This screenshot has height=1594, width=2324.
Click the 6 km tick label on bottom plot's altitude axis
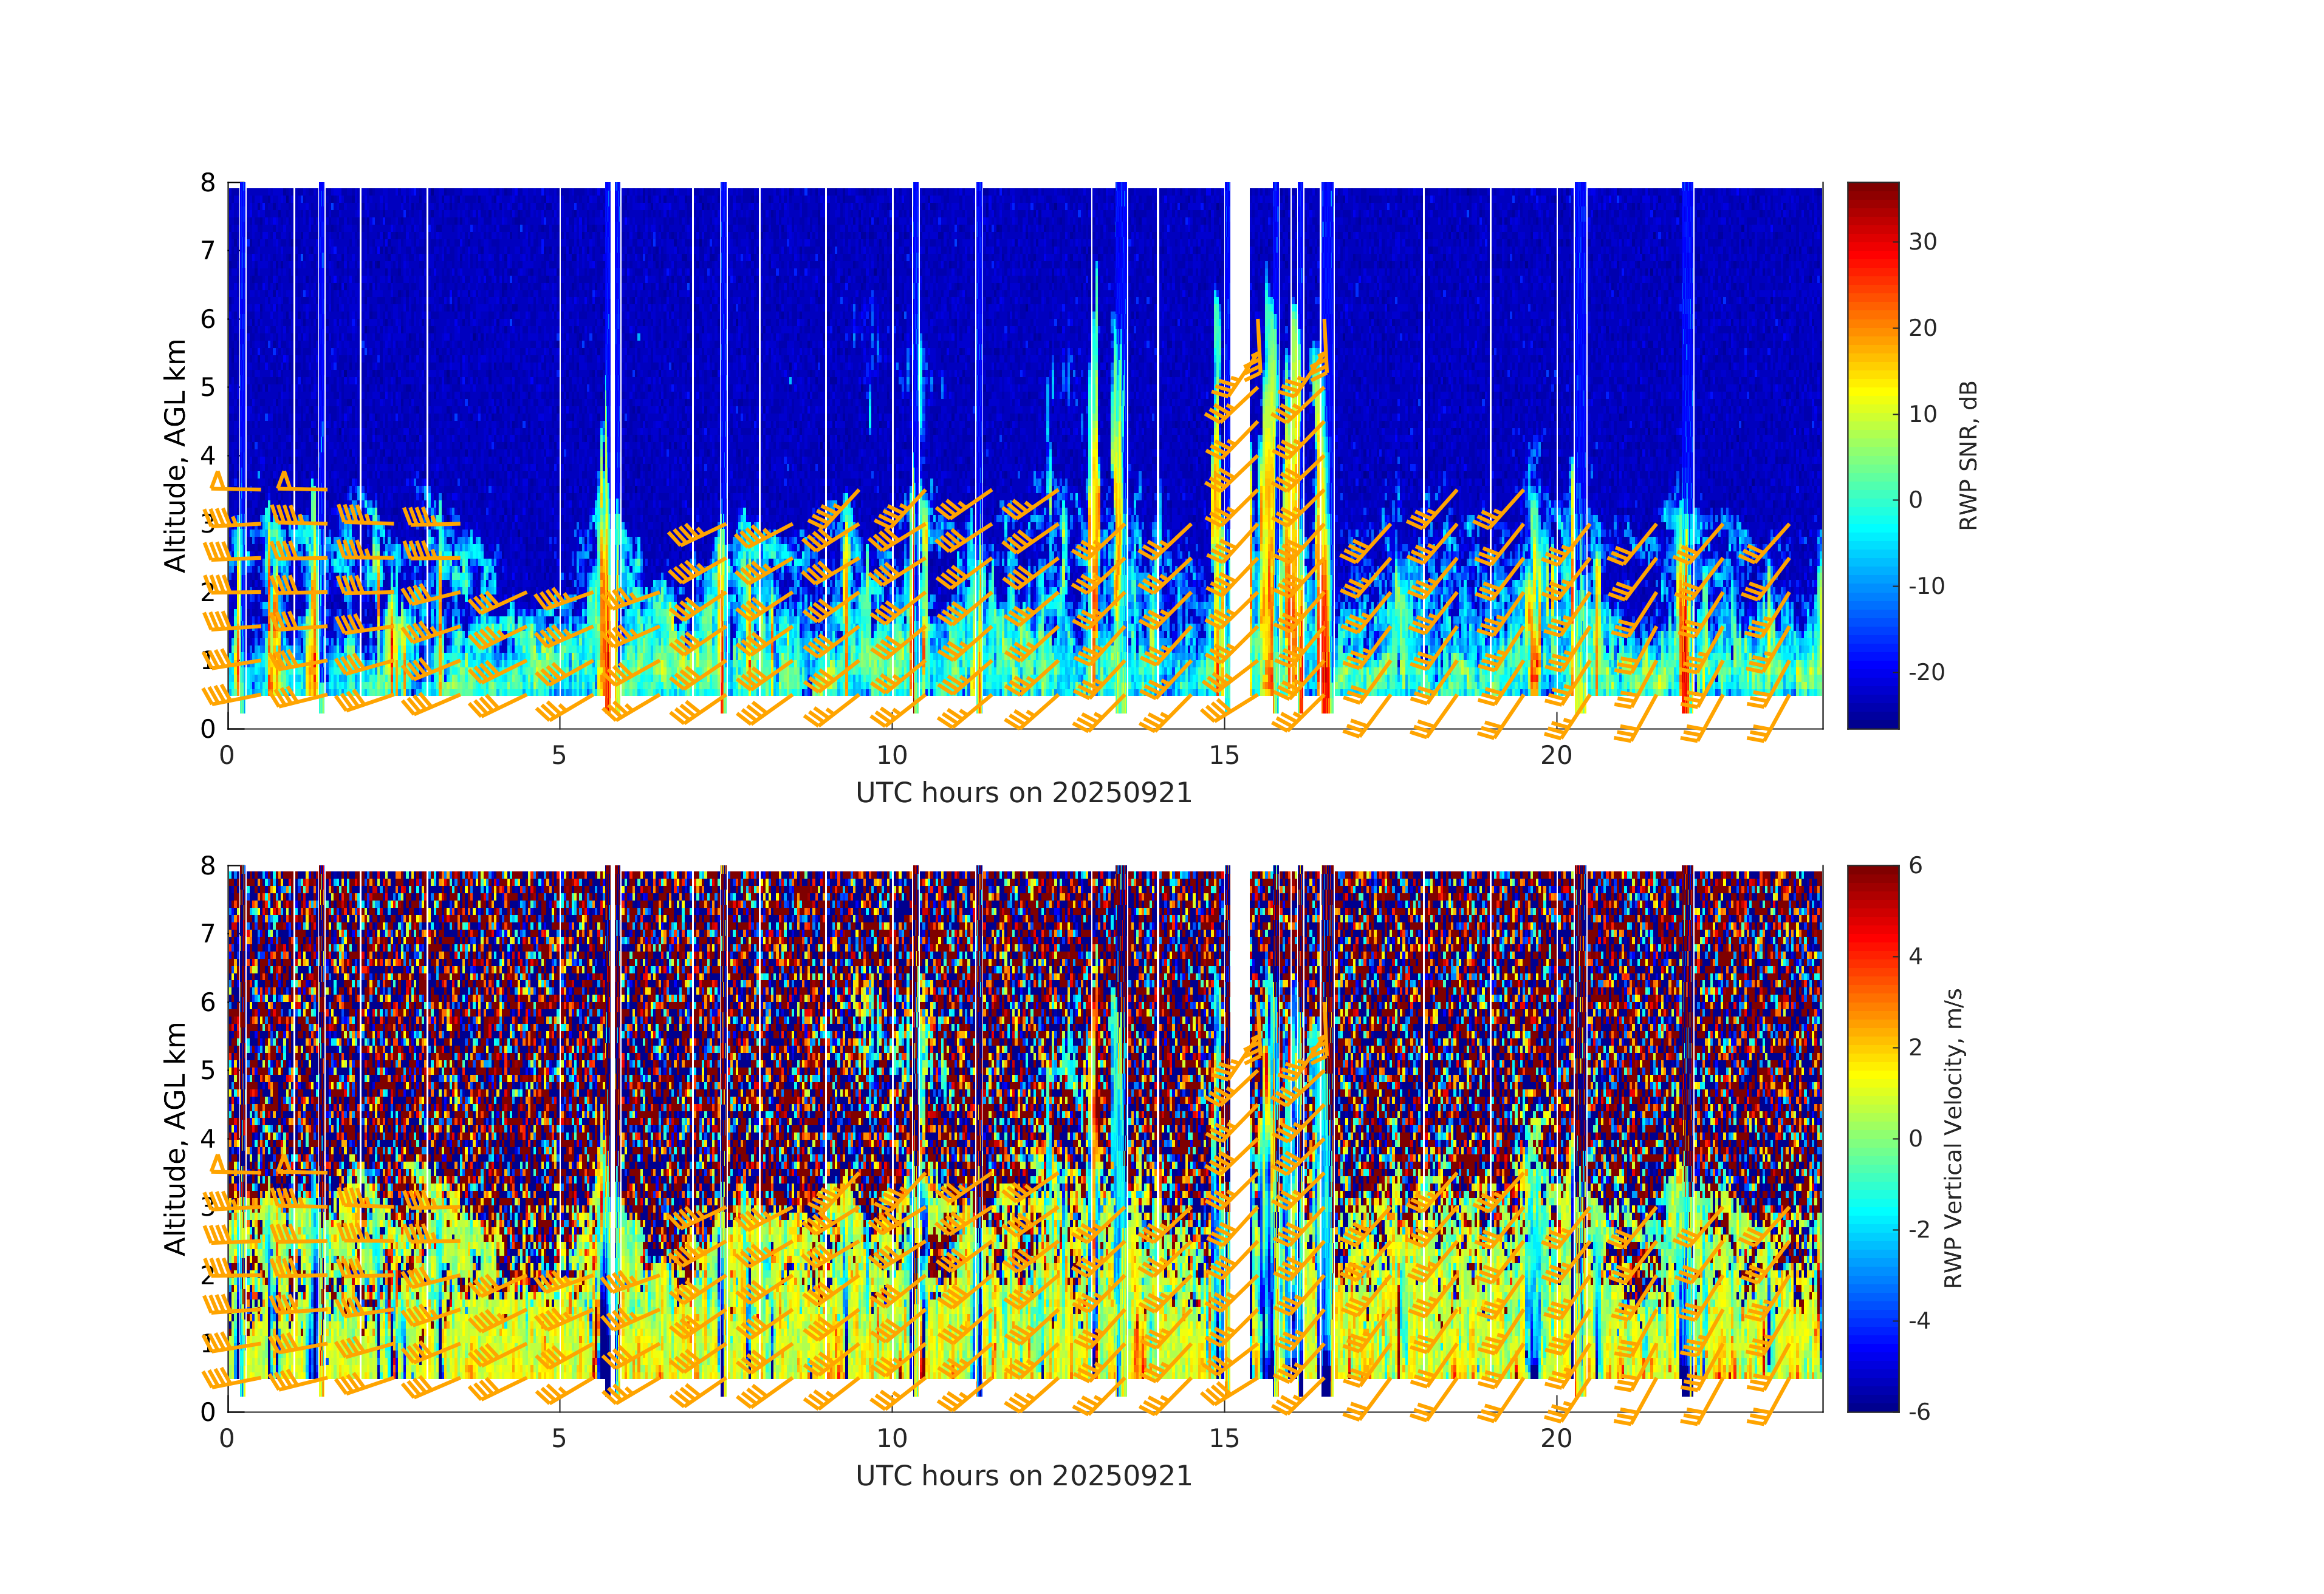point(208,1003)
